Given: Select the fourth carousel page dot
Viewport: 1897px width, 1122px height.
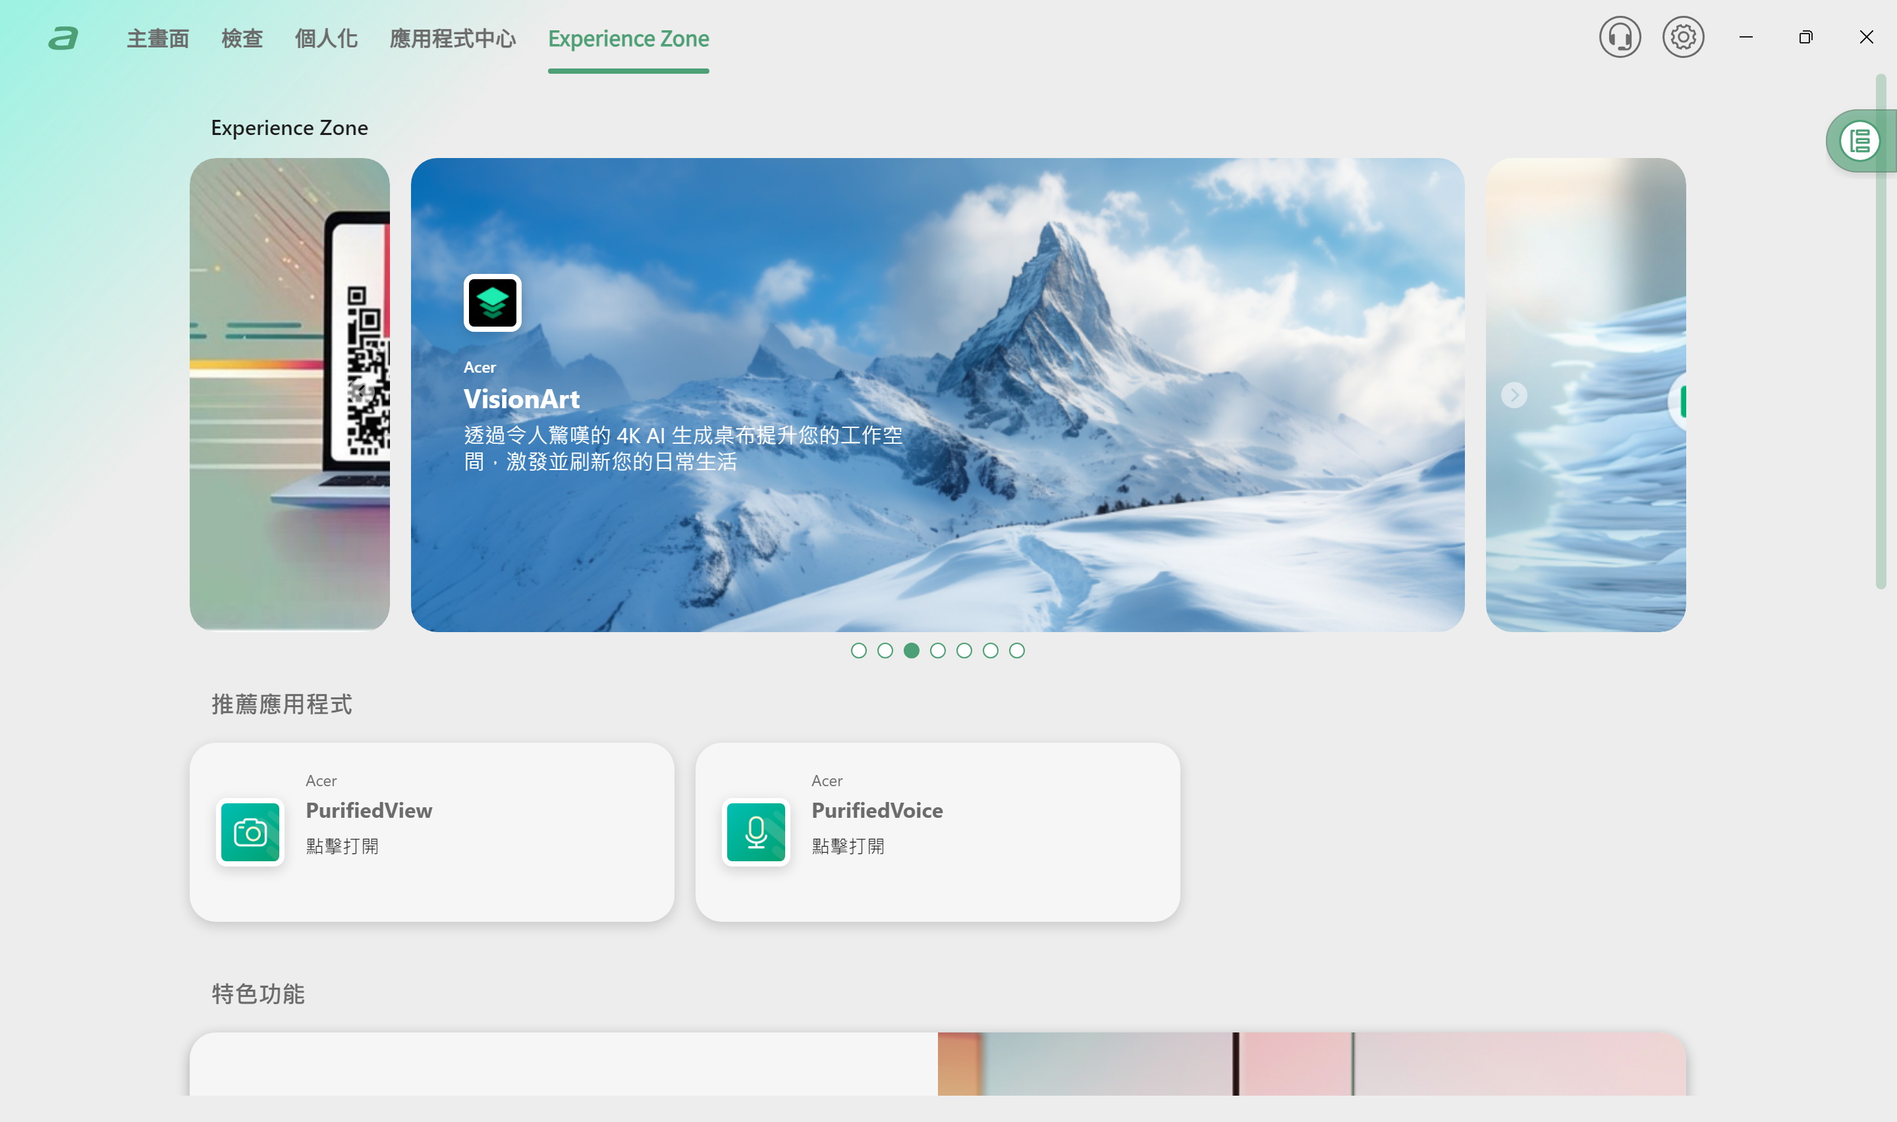Looking at the screenshot, I should click(937, 650).
